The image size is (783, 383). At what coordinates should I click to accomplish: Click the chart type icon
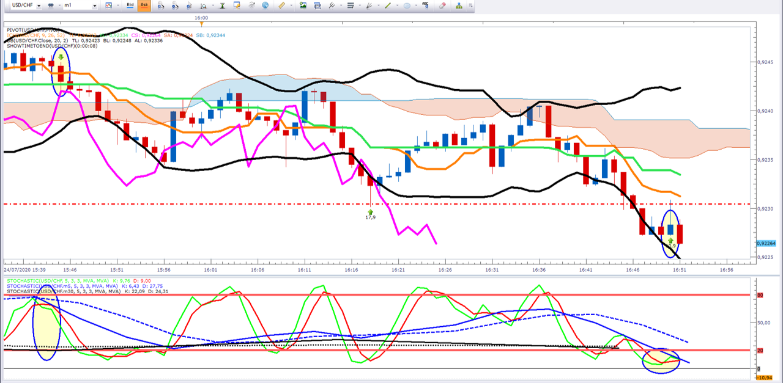[x=109, y=5]
